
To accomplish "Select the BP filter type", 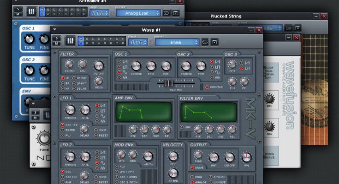I will click(x=63, y=83).
